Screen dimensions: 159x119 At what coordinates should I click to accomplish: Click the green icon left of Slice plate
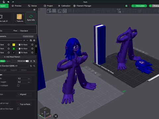(x=127, y=6)
